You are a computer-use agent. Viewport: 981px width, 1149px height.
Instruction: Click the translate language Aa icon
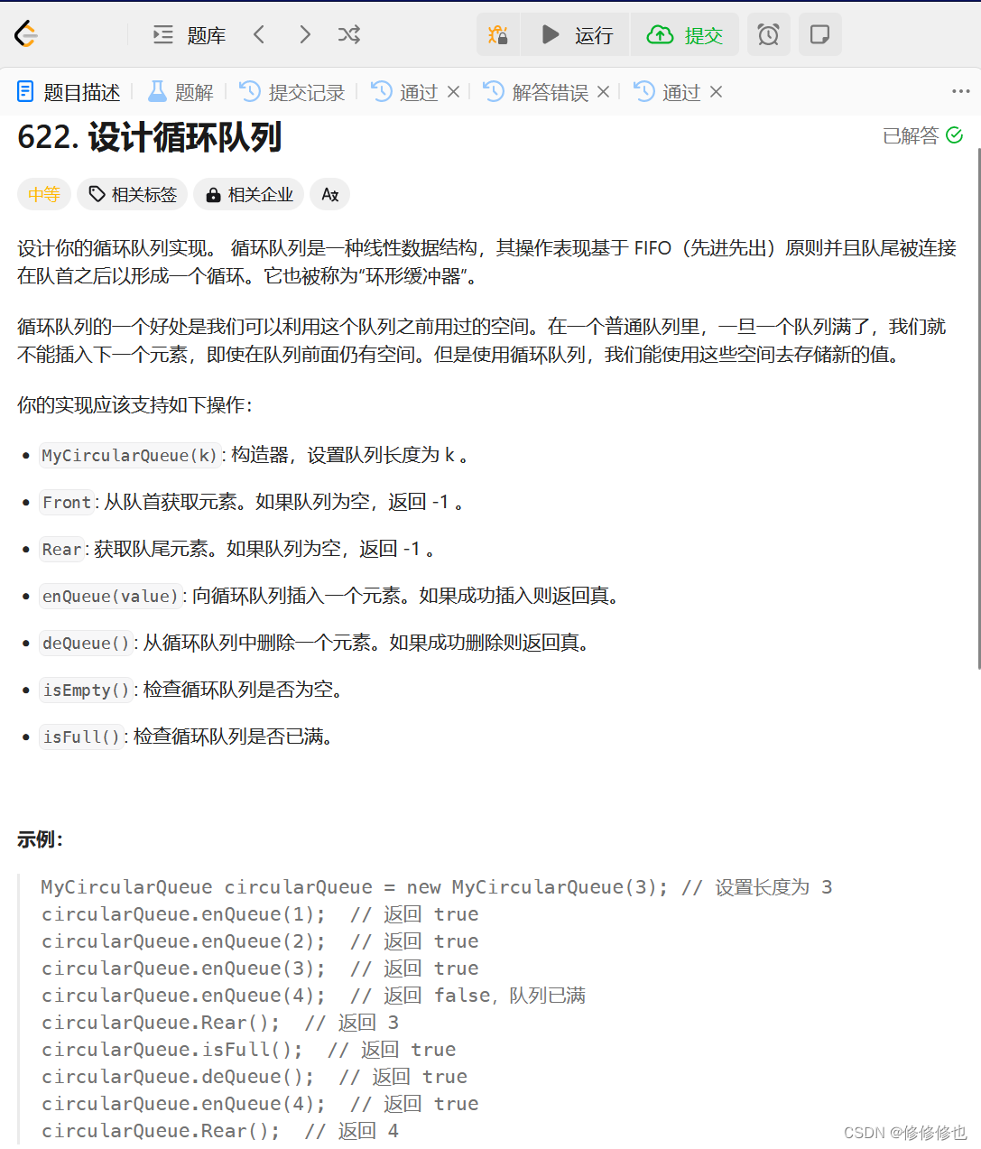point(330,194)
